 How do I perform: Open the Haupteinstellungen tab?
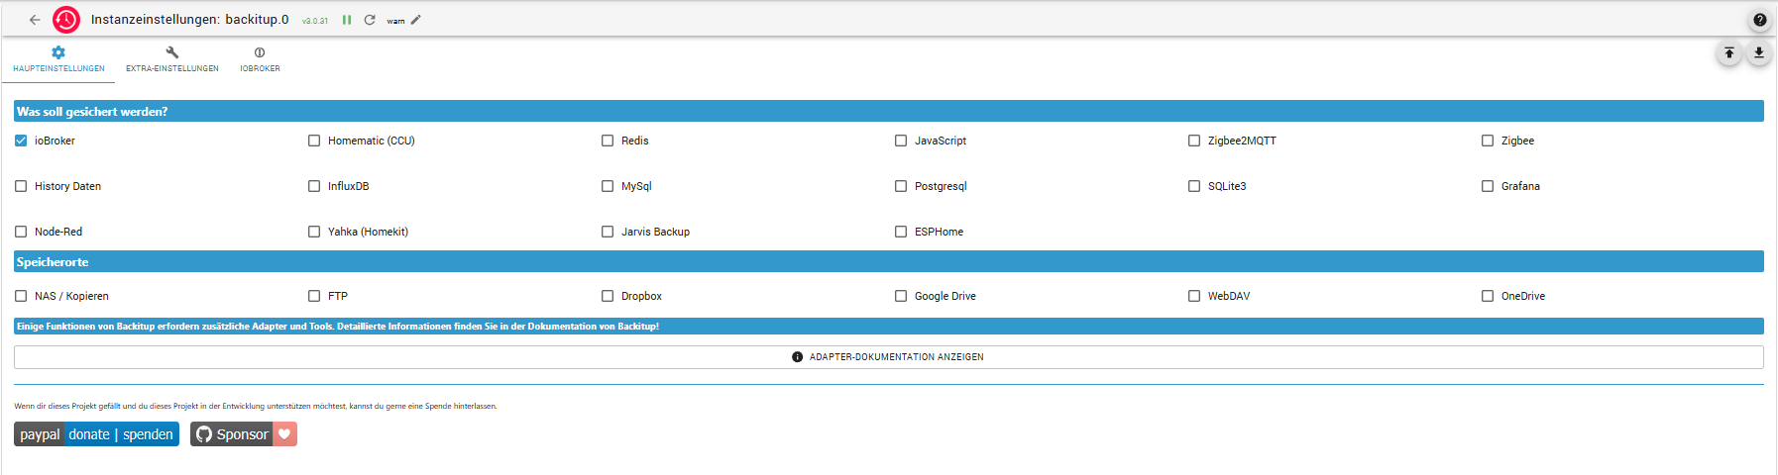click(x=58, y=59)
